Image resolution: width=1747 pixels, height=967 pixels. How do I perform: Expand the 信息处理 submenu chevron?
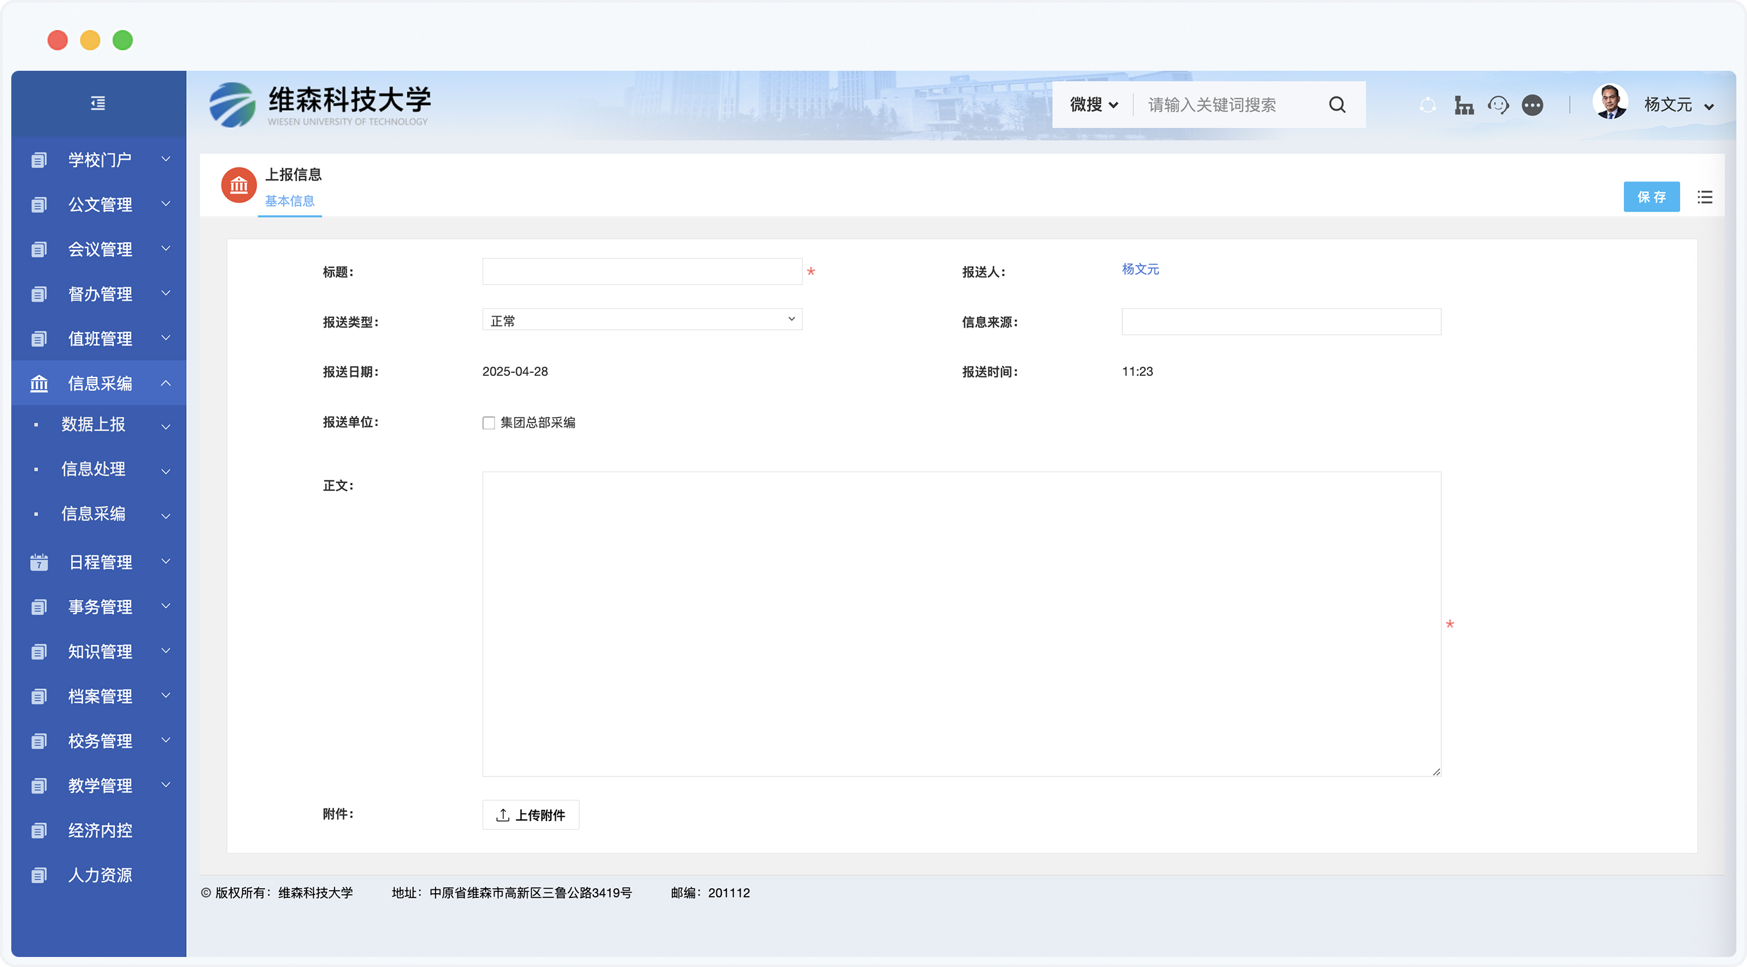[165, 472]
